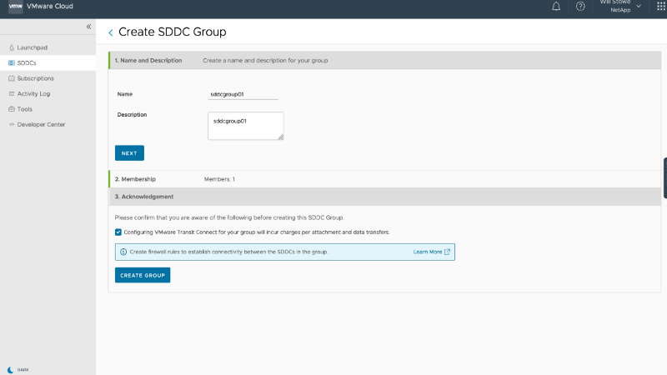The height and width of the screenshot is (375, 667).
Task: Click the notifications bell icon
Action: tap(556, 7)
